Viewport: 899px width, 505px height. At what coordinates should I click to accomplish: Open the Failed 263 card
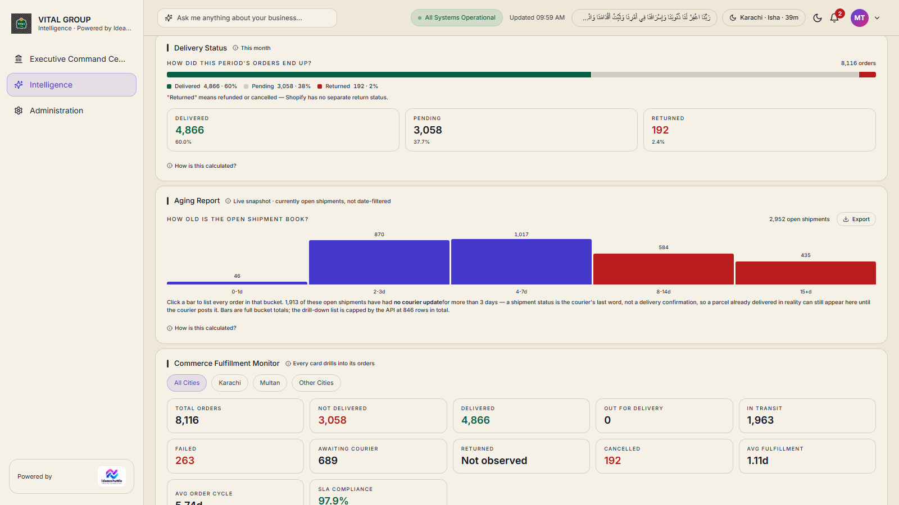(x=235, y=456)
